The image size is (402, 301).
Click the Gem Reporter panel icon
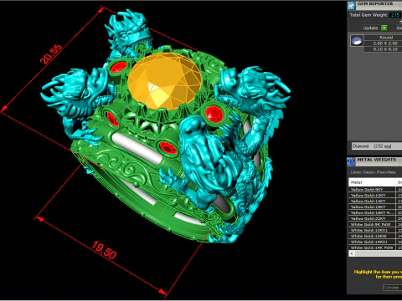pos(351,5)
